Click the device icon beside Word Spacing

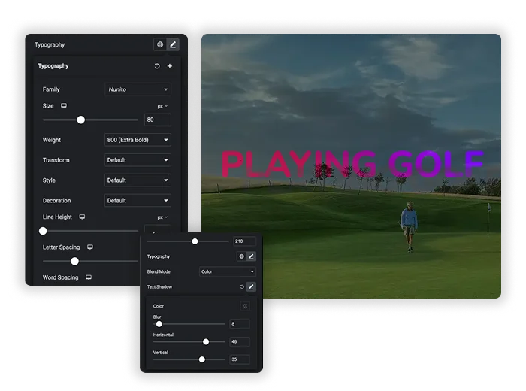(x=89, y=277)
